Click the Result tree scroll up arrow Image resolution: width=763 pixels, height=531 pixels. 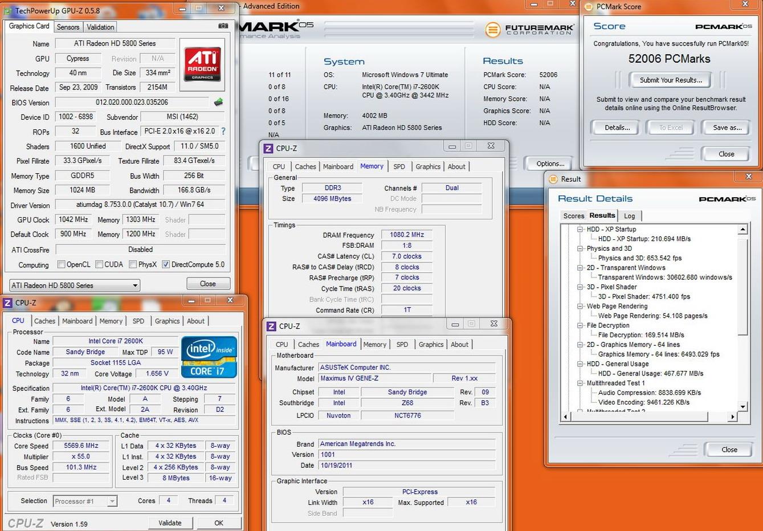[x=742, y=230]
